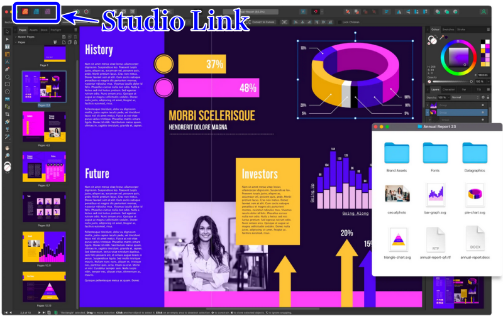Image resolution: width=503 pixels, height=316 pixels.
Task: Select the Pen tool
Action: pos(7,69)
